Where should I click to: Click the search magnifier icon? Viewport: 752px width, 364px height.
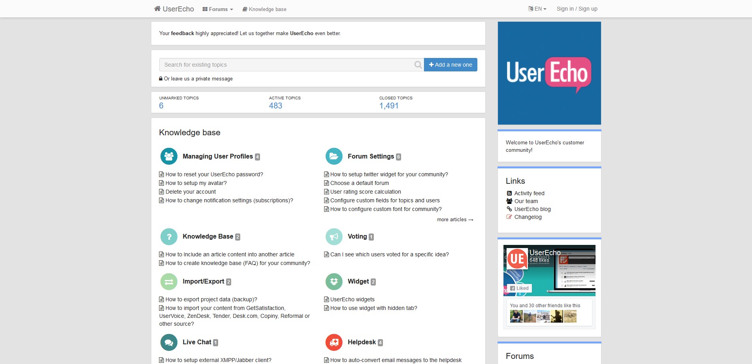click(x=418, y=65)
